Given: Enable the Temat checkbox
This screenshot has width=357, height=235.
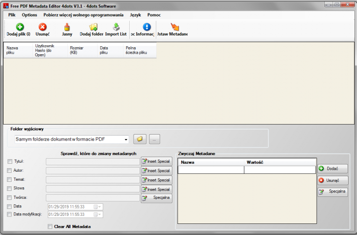Looking at the screenshot, I should point(9,180).
